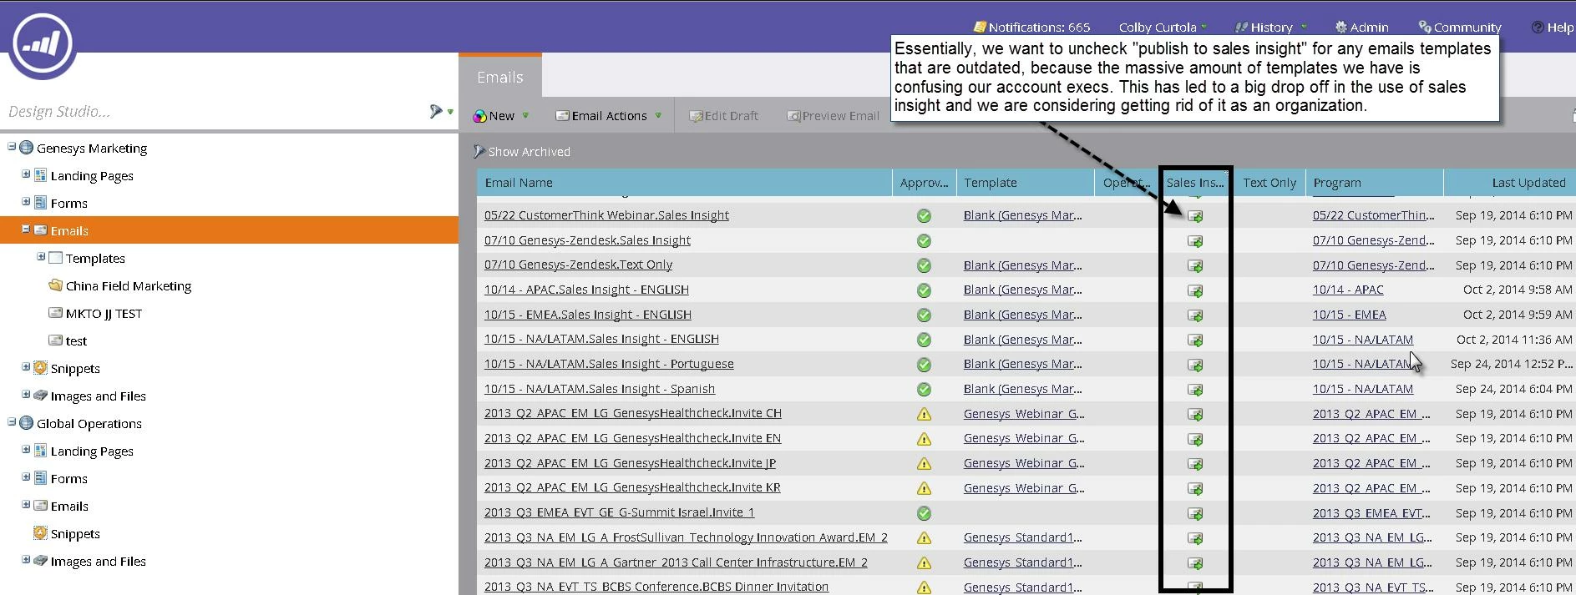Screen dimensions: 1576x595
Task: Open the Design Studio search options icon
Action: pos(439,111)
